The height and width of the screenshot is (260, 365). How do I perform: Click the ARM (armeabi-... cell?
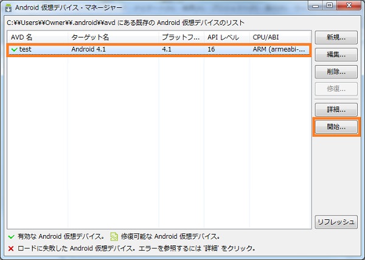click(x=279, y=49)
